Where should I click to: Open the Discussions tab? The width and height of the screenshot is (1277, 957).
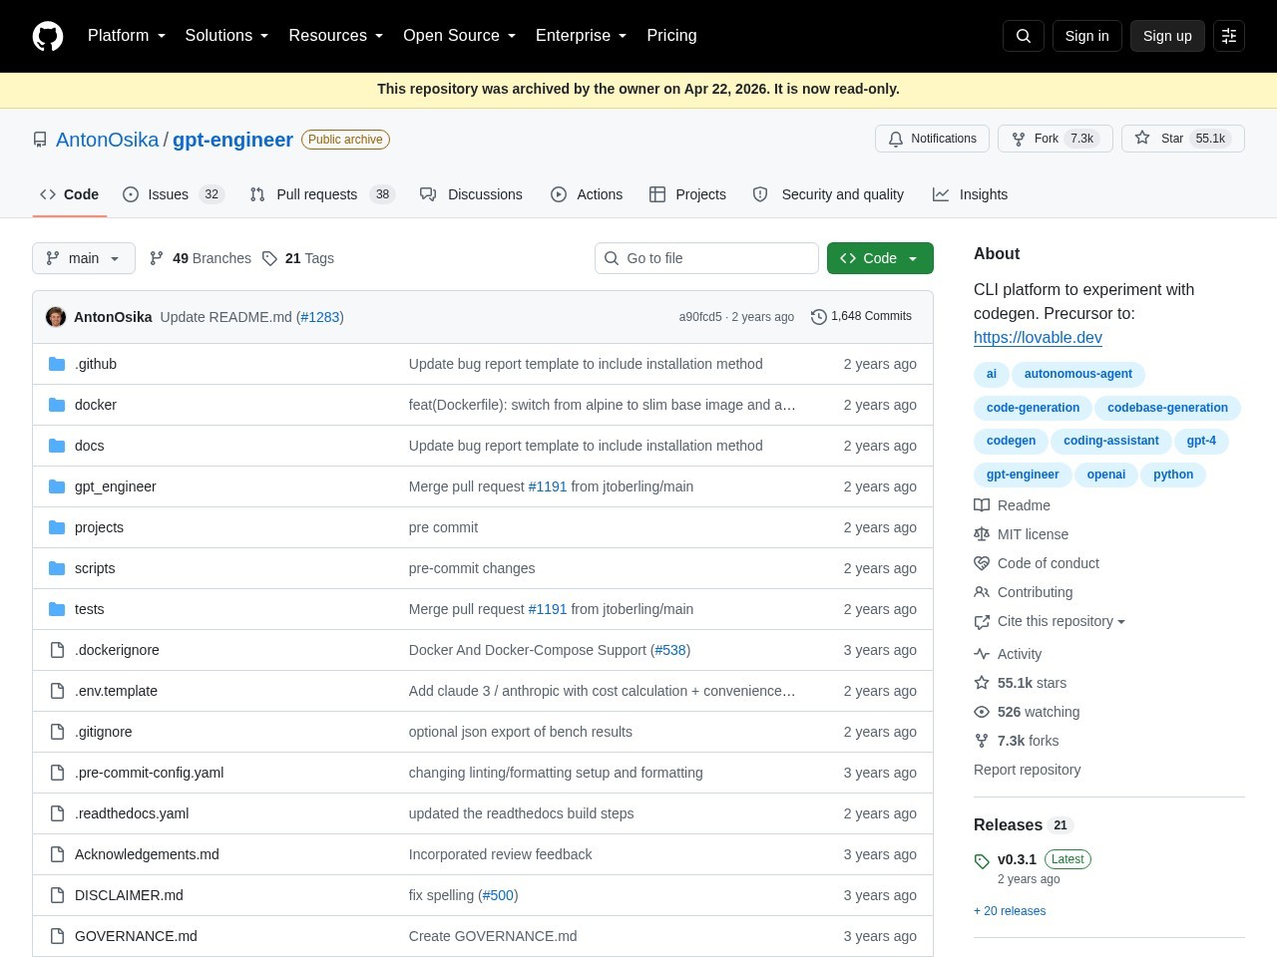tap(471, 194)
